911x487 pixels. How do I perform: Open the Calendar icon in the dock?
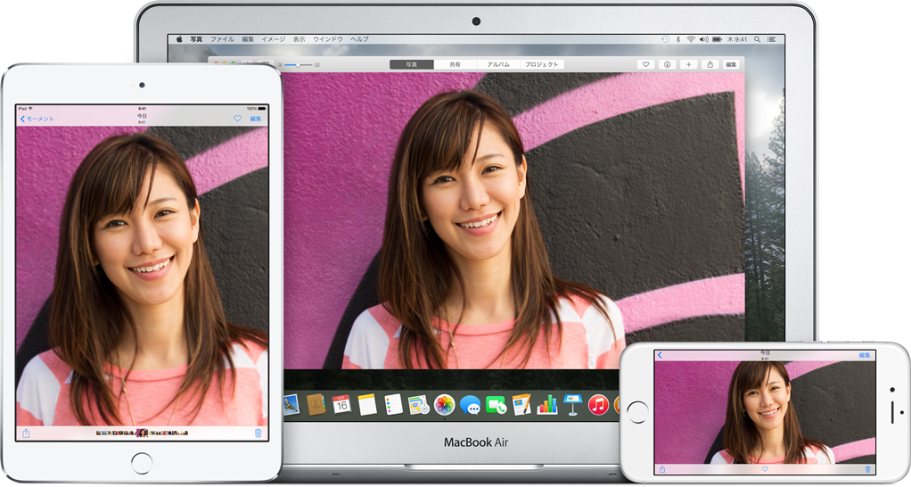pyautogui.click(x=342, y=404)
